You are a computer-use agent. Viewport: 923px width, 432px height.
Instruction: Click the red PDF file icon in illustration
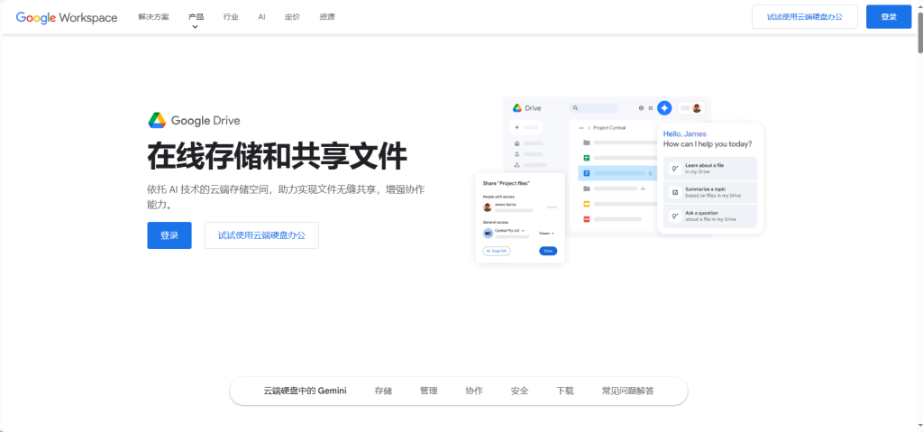point(586,218)
